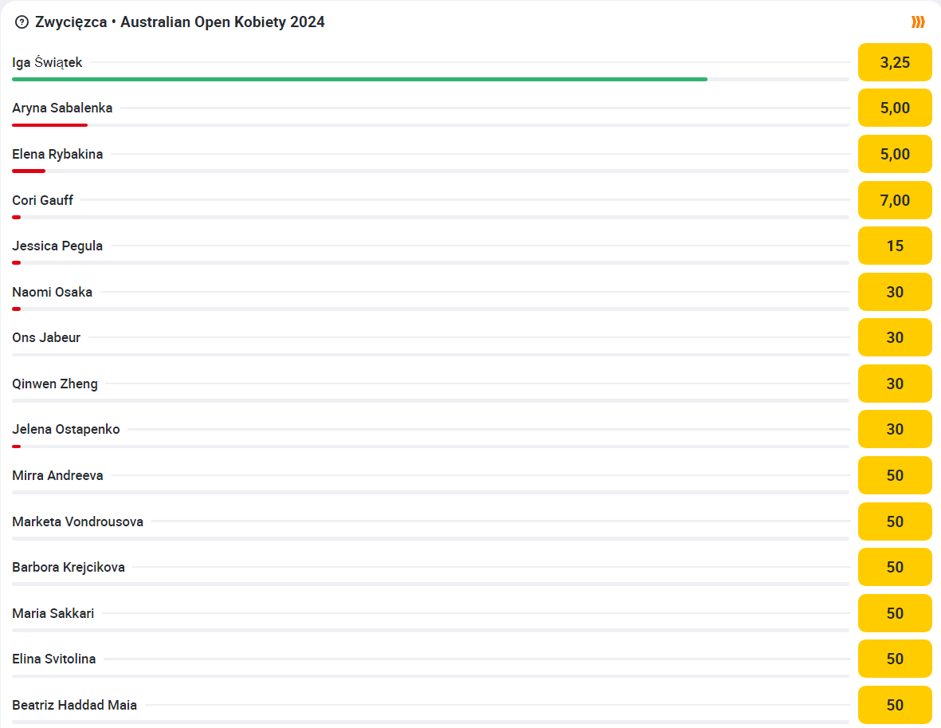Screen dimensions: 941x728
Task: Click the Aryna Sabalenka red progress bar
Action: tap(50, 125)
